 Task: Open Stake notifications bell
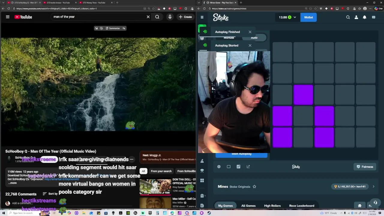tap(364, 17)
